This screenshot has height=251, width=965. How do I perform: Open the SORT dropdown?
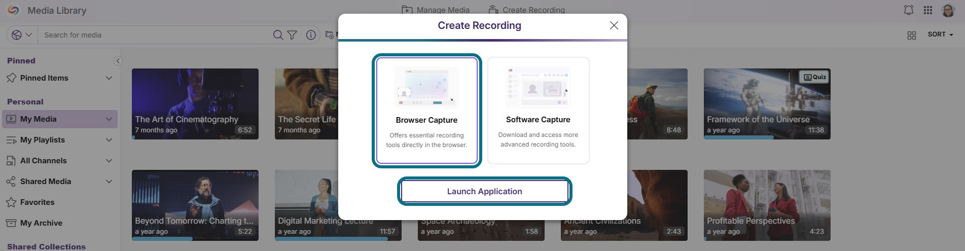click(941, 34)
